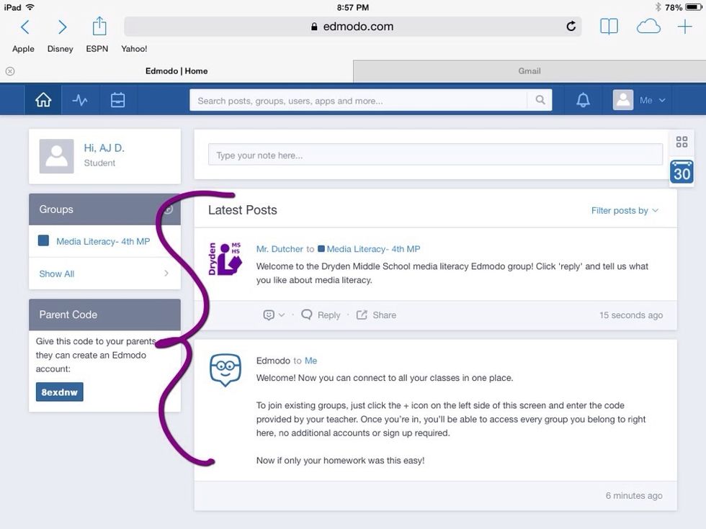Open the apps launcher grid icon
This screenshot has width=706, height=529.
(x=682, y=142)
